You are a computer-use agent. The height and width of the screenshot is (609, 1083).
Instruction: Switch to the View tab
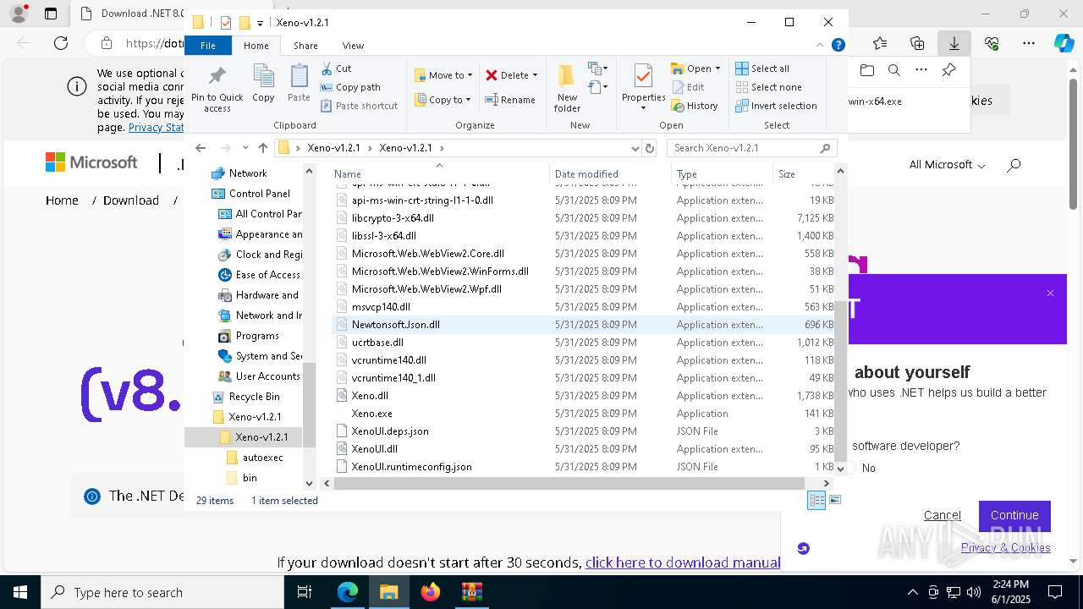[x=353, y=46]
